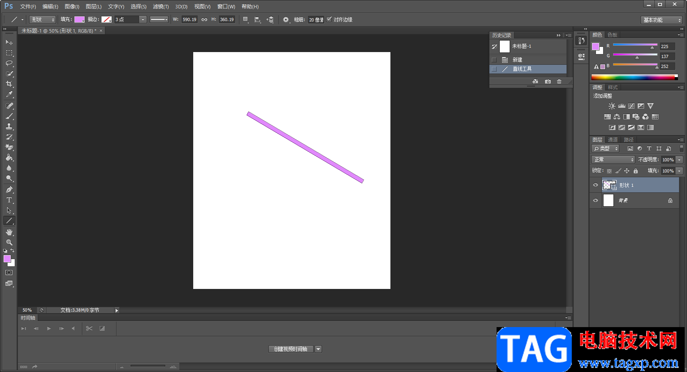Open layer opacity dropdown arrow

click(x=679, y=160)
